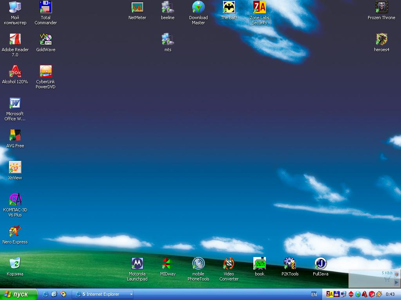This screenshot has height=300, width=401.
Task: Click the 5 KB/s speed readout
Action: pos(387,273)
